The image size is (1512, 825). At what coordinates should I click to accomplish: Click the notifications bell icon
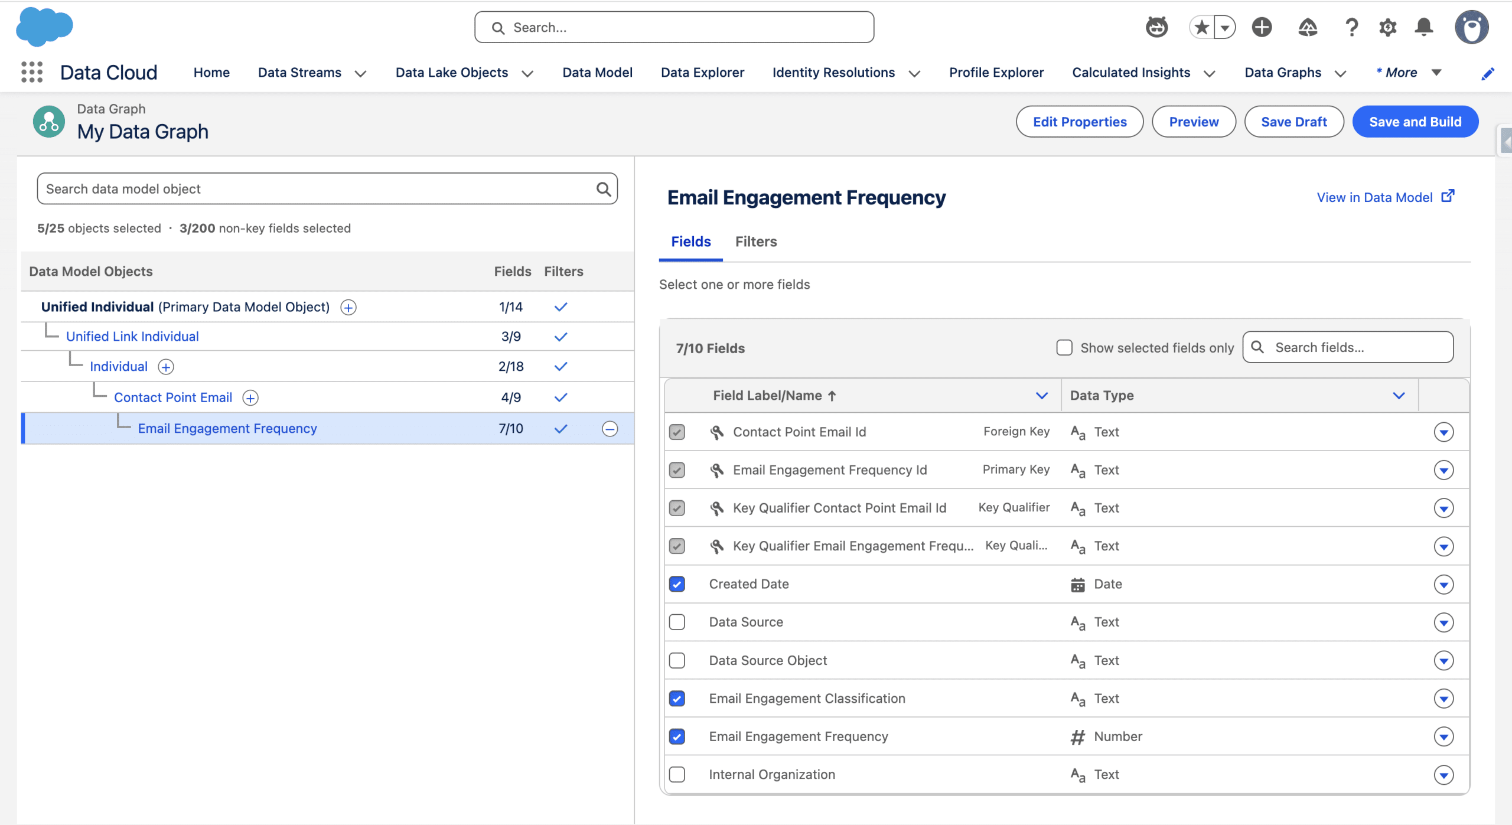point(1423,27)
